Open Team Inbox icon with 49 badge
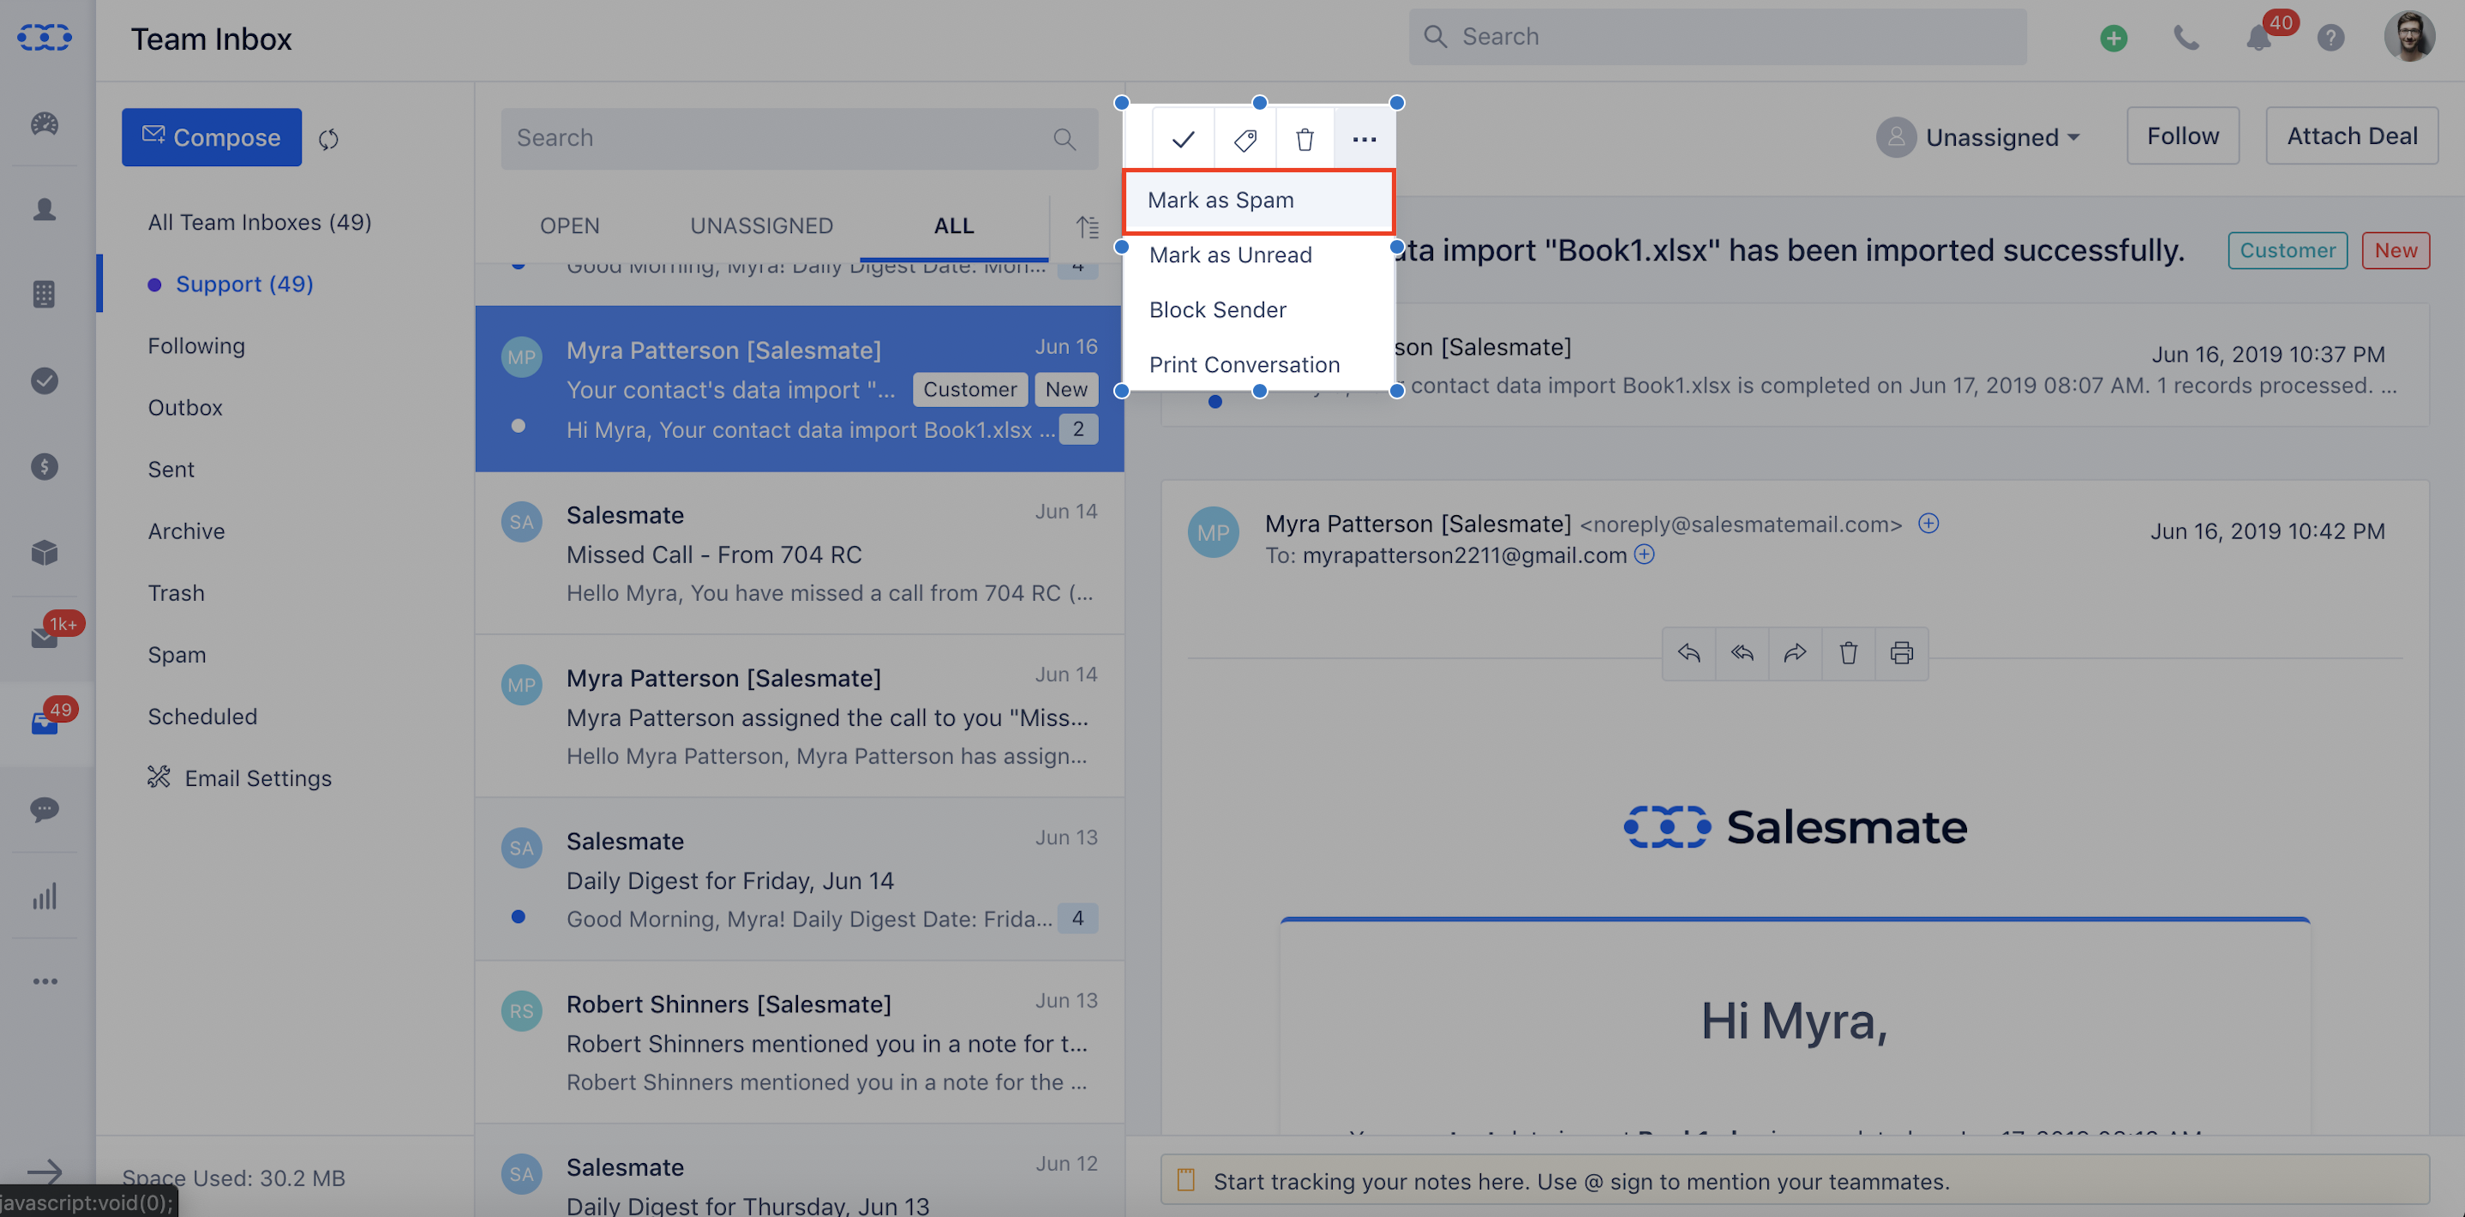This screenshot has width=2465, height=1217. tap(44, 723)
